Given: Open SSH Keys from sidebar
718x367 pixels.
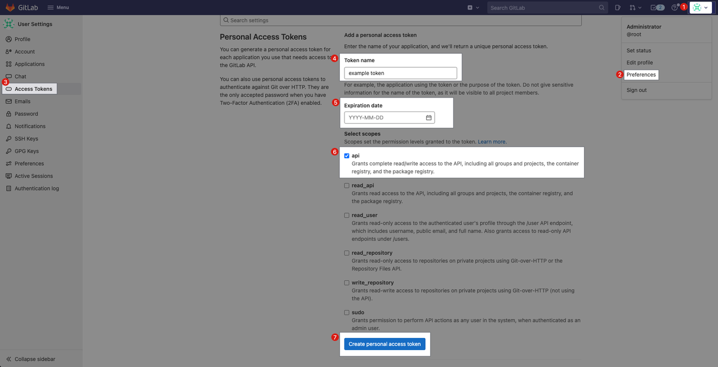Looking at the screenshot, I should coord(26,138).
